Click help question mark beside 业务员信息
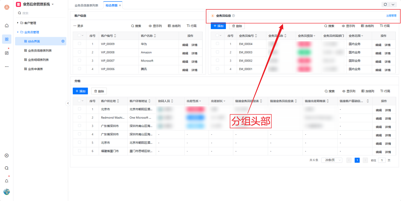 tap(233, 16)
